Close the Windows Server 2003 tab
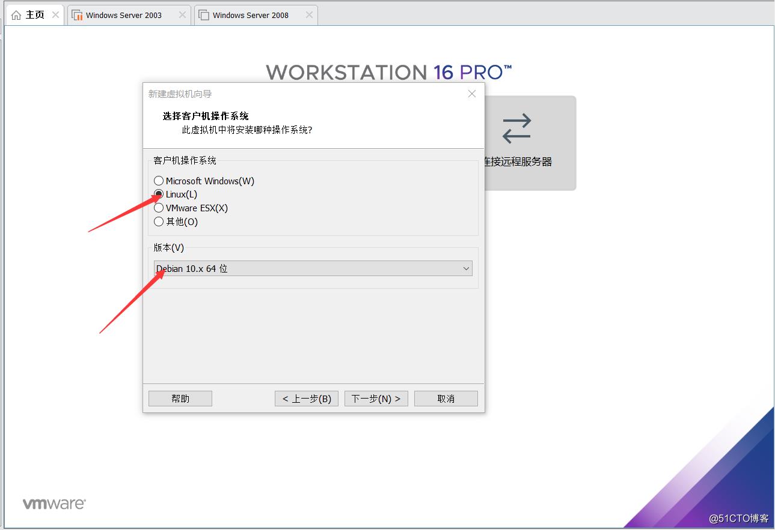Image resolution: width=775 pixels, height=530 pixels. point(182,15)
